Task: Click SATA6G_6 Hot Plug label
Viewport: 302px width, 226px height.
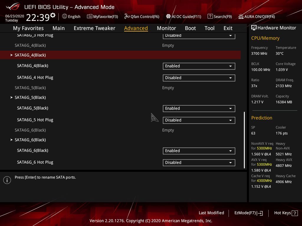Action: [x=35, y=162]
